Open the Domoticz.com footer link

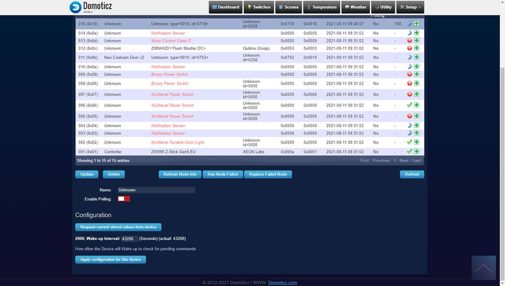(x=282, y=283)
